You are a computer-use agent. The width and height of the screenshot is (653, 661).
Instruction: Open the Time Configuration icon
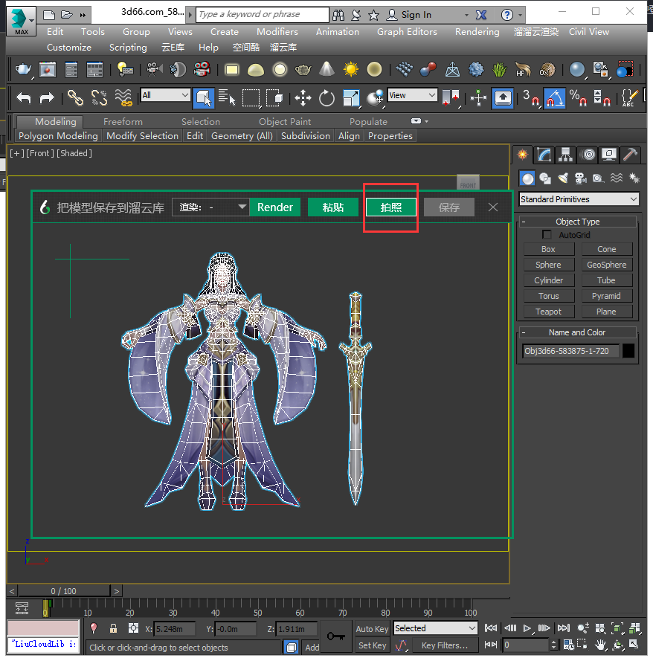coord(569,645)
